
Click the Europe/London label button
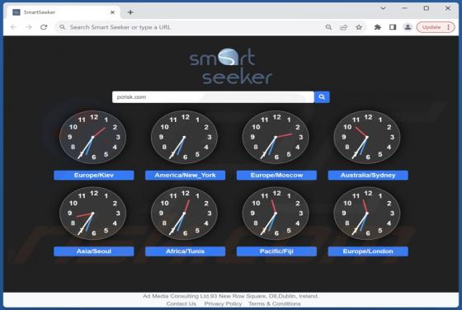coord(368,251)
